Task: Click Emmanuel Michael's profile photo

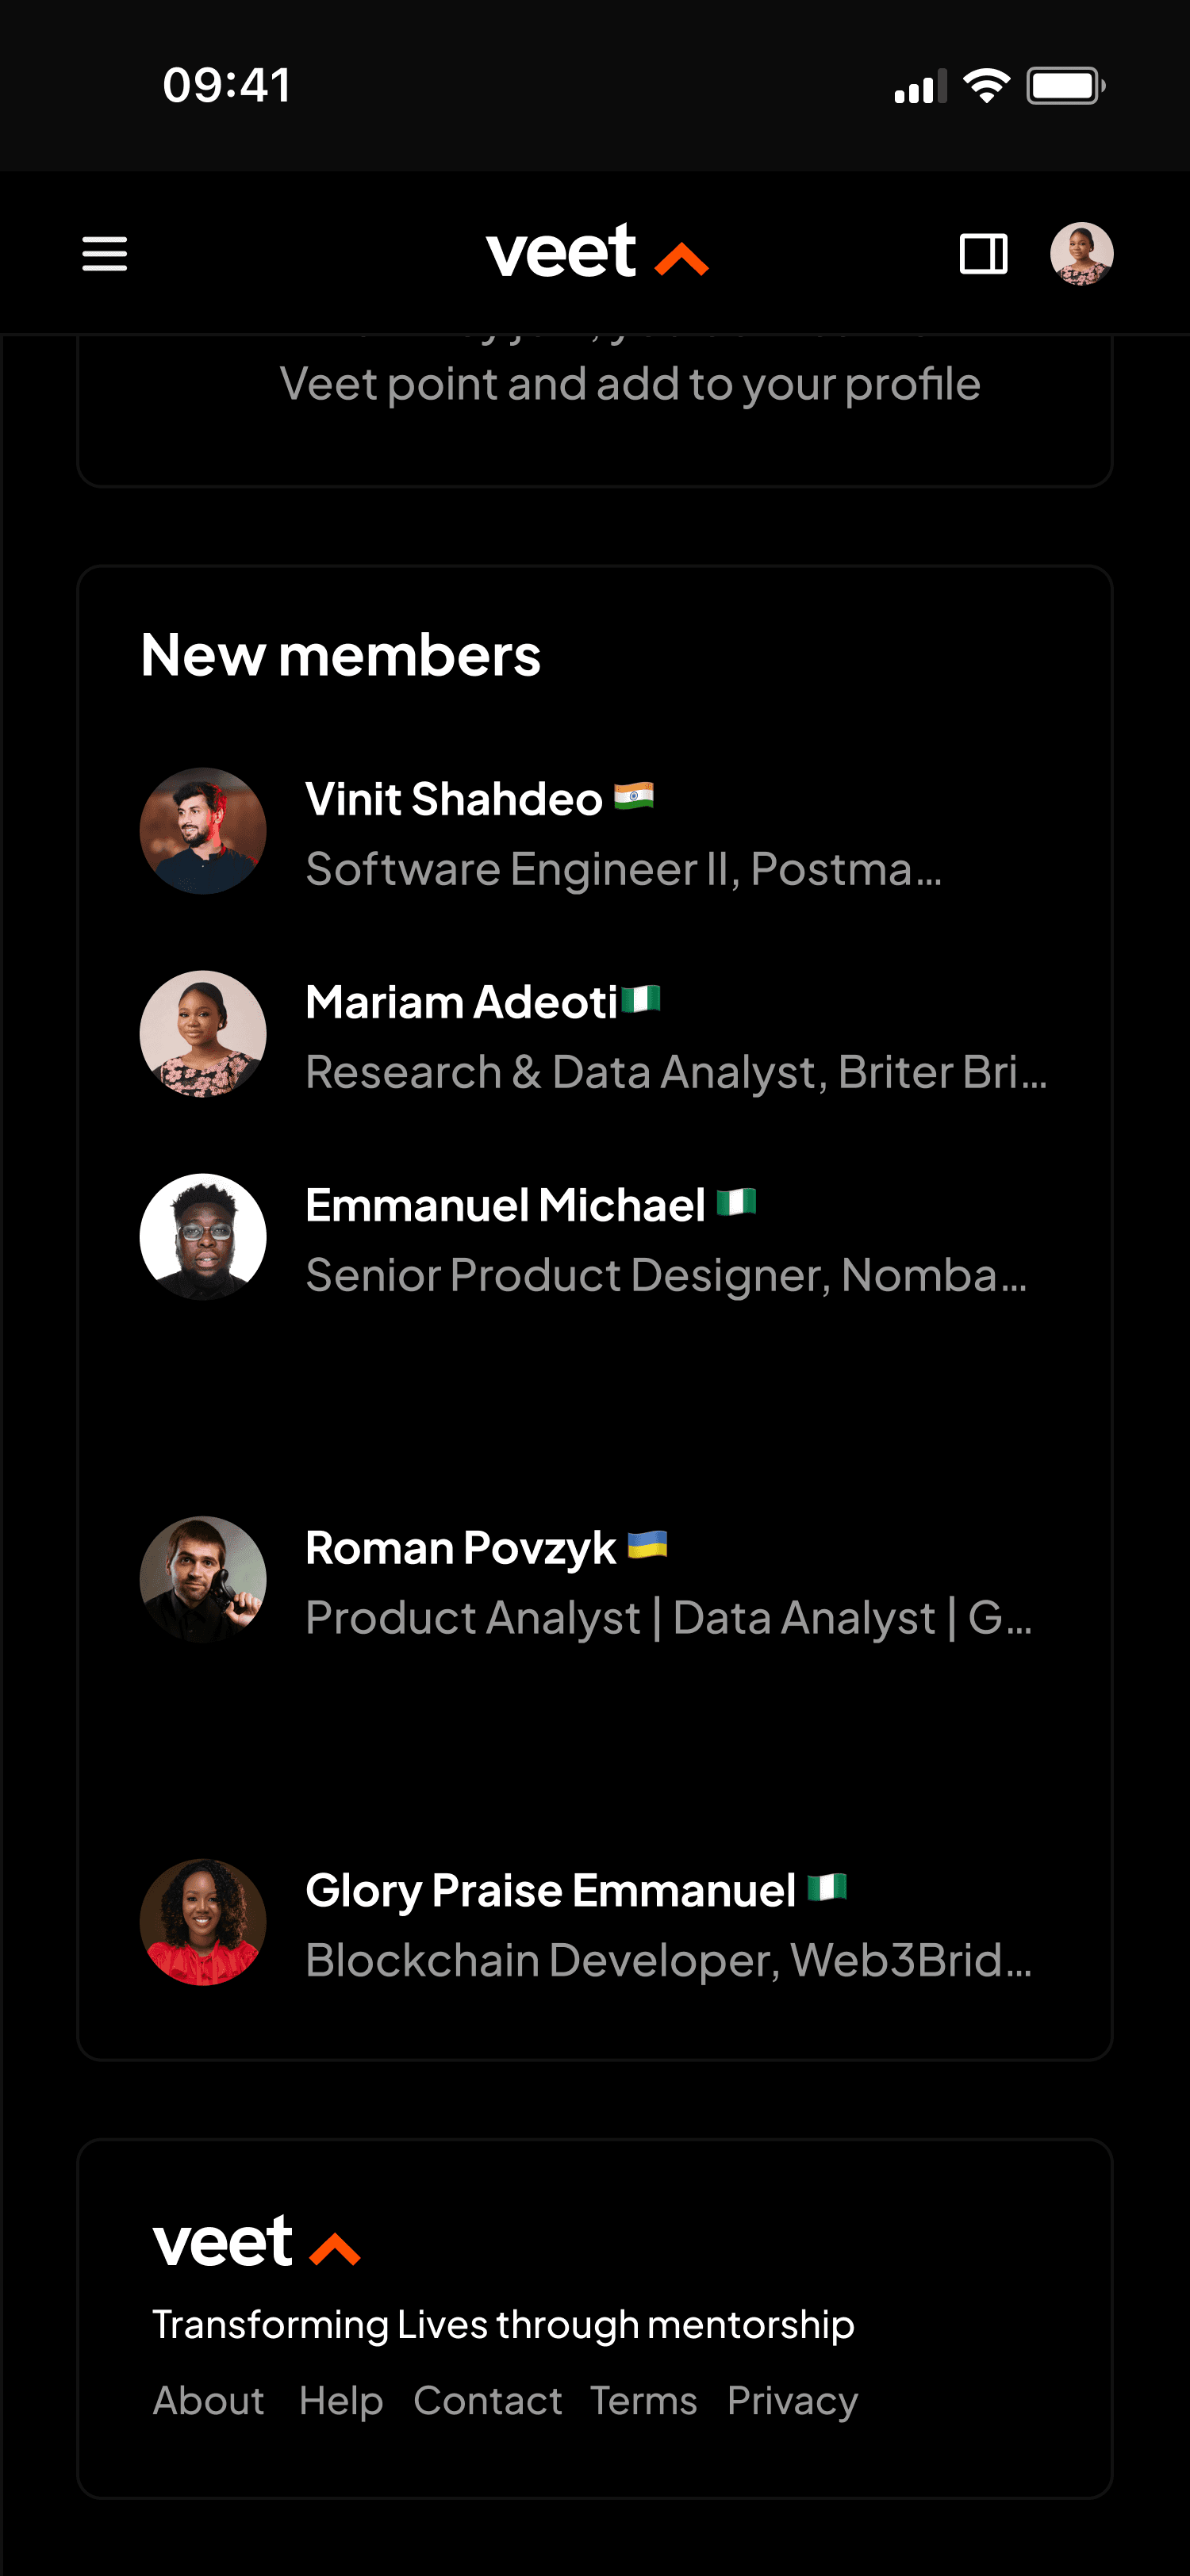Action: [203, 1237]
